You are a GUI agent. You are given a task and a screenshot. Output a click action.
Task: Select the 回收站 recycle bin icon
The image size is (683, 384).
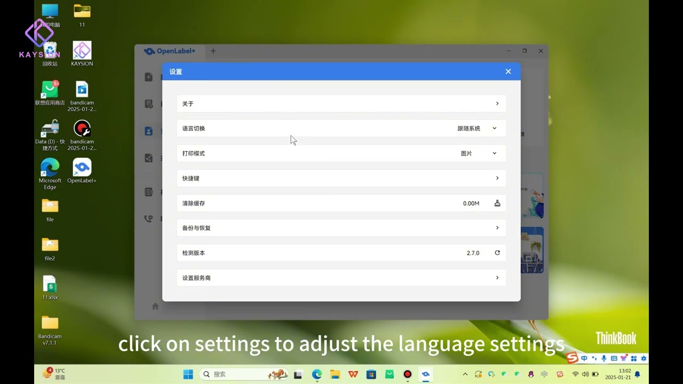coord(50,53)
